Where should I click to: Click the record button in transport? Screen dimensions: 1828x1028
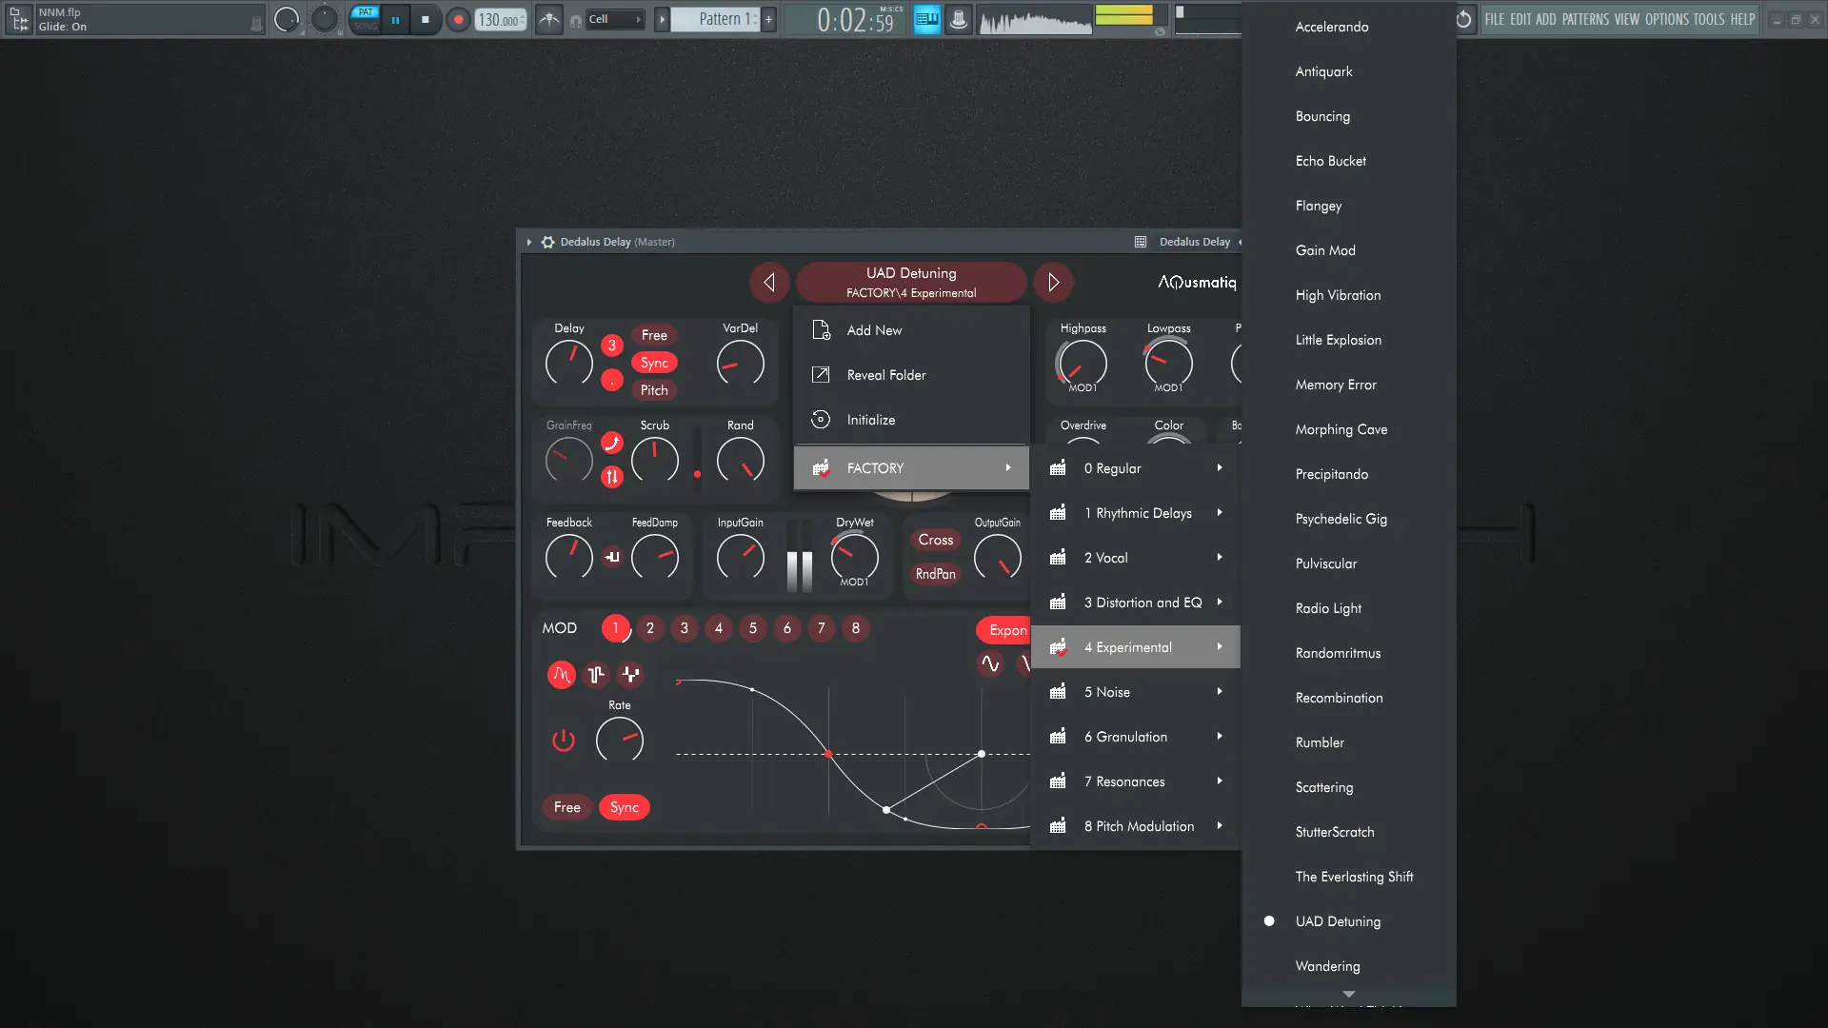pos(458,19)
